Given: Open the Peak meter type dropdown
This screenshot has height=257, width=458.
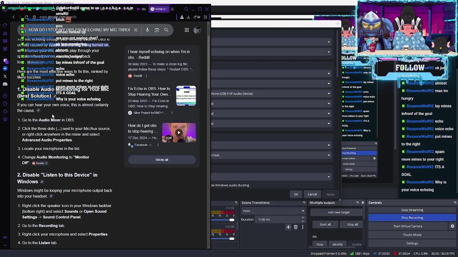Looking at the screenshot, I should tap(271, 155).
